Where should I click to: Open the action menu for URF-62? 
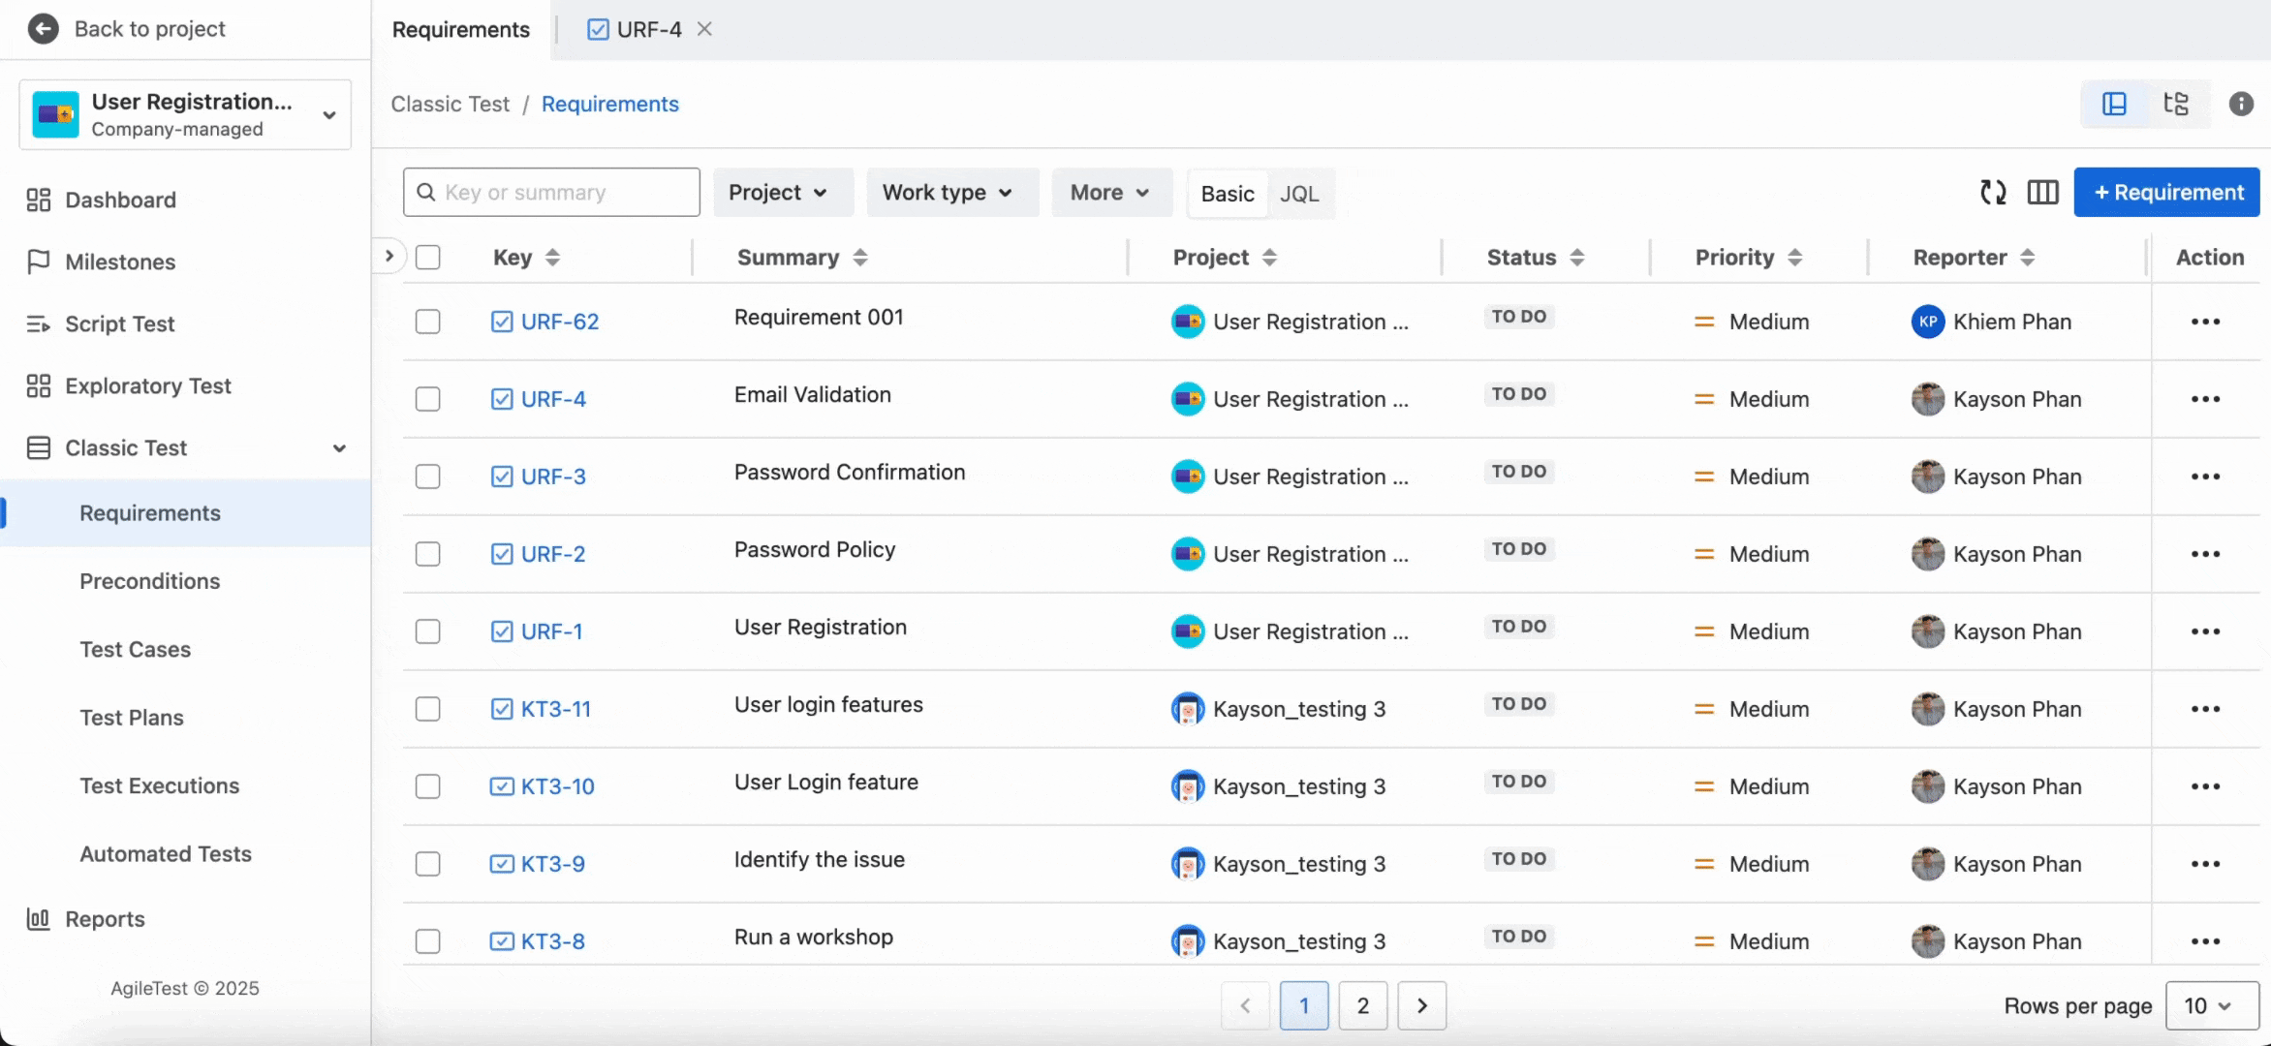(2206, 321)
